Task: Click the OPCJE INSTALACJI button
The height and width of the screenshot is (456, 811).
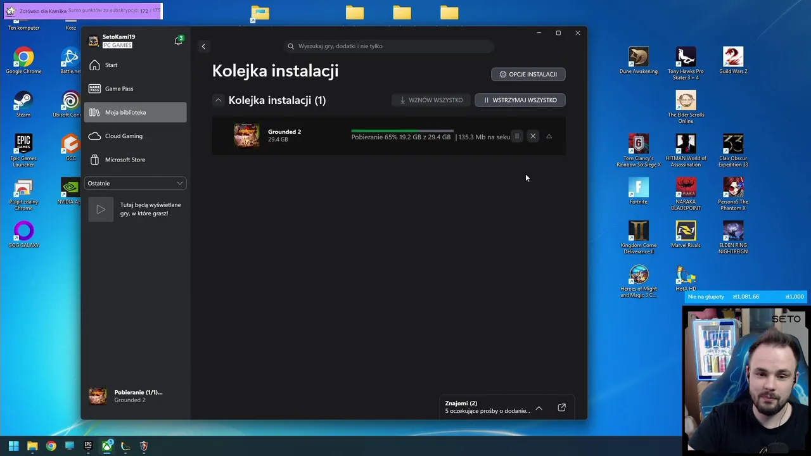Action: (x=528, y=74)
